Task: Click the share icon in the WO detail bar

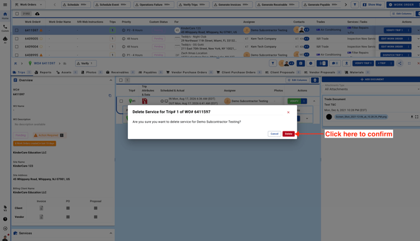Action: [x=400, y=63]
